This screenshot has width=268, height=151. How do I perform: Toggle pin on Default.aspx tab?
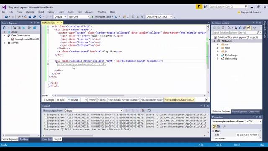click(58, 23)
